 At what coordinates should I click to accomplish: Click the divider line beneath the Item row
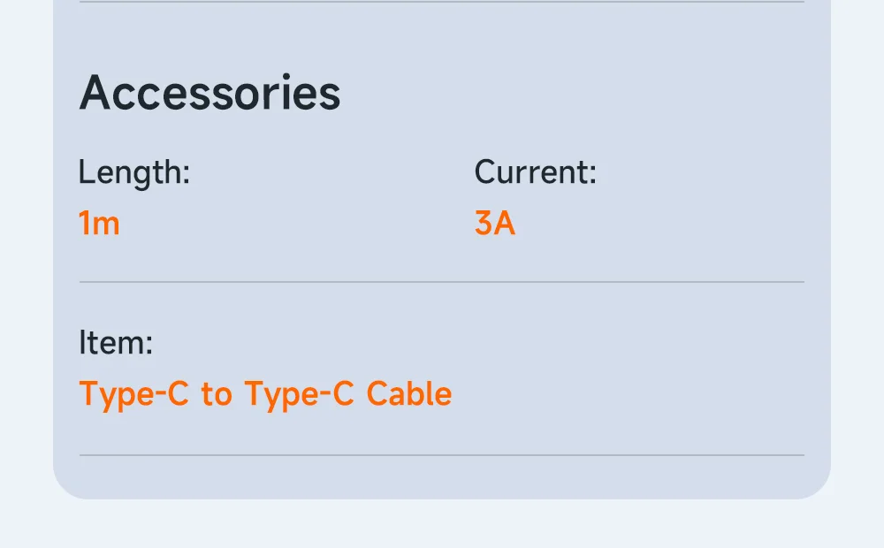point(442,455)
